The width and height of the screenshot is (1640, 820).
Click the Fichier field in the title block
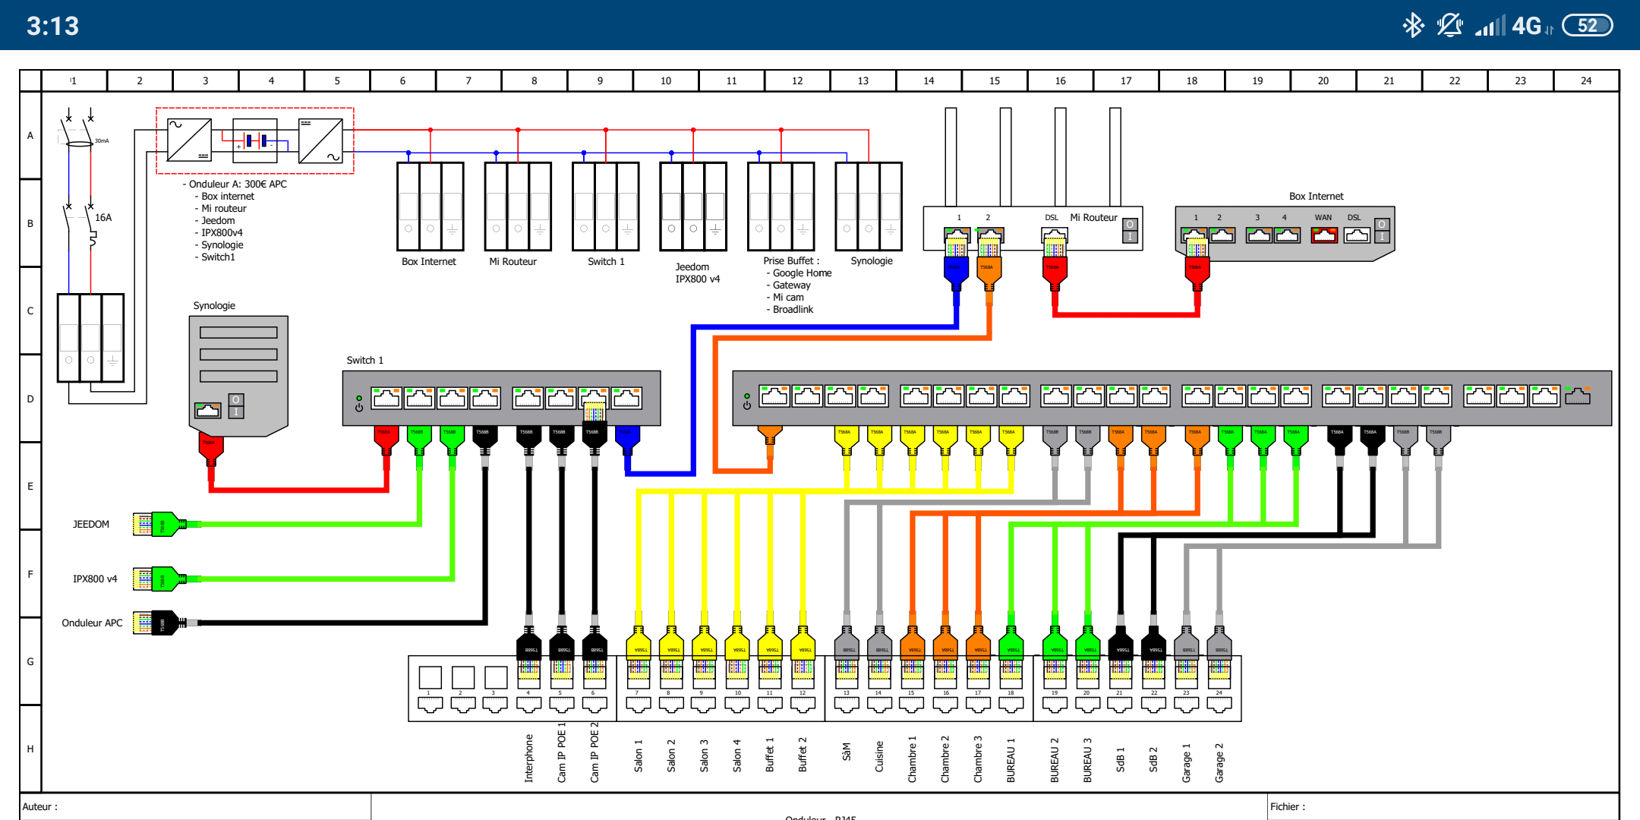(x=1443, y=806)
